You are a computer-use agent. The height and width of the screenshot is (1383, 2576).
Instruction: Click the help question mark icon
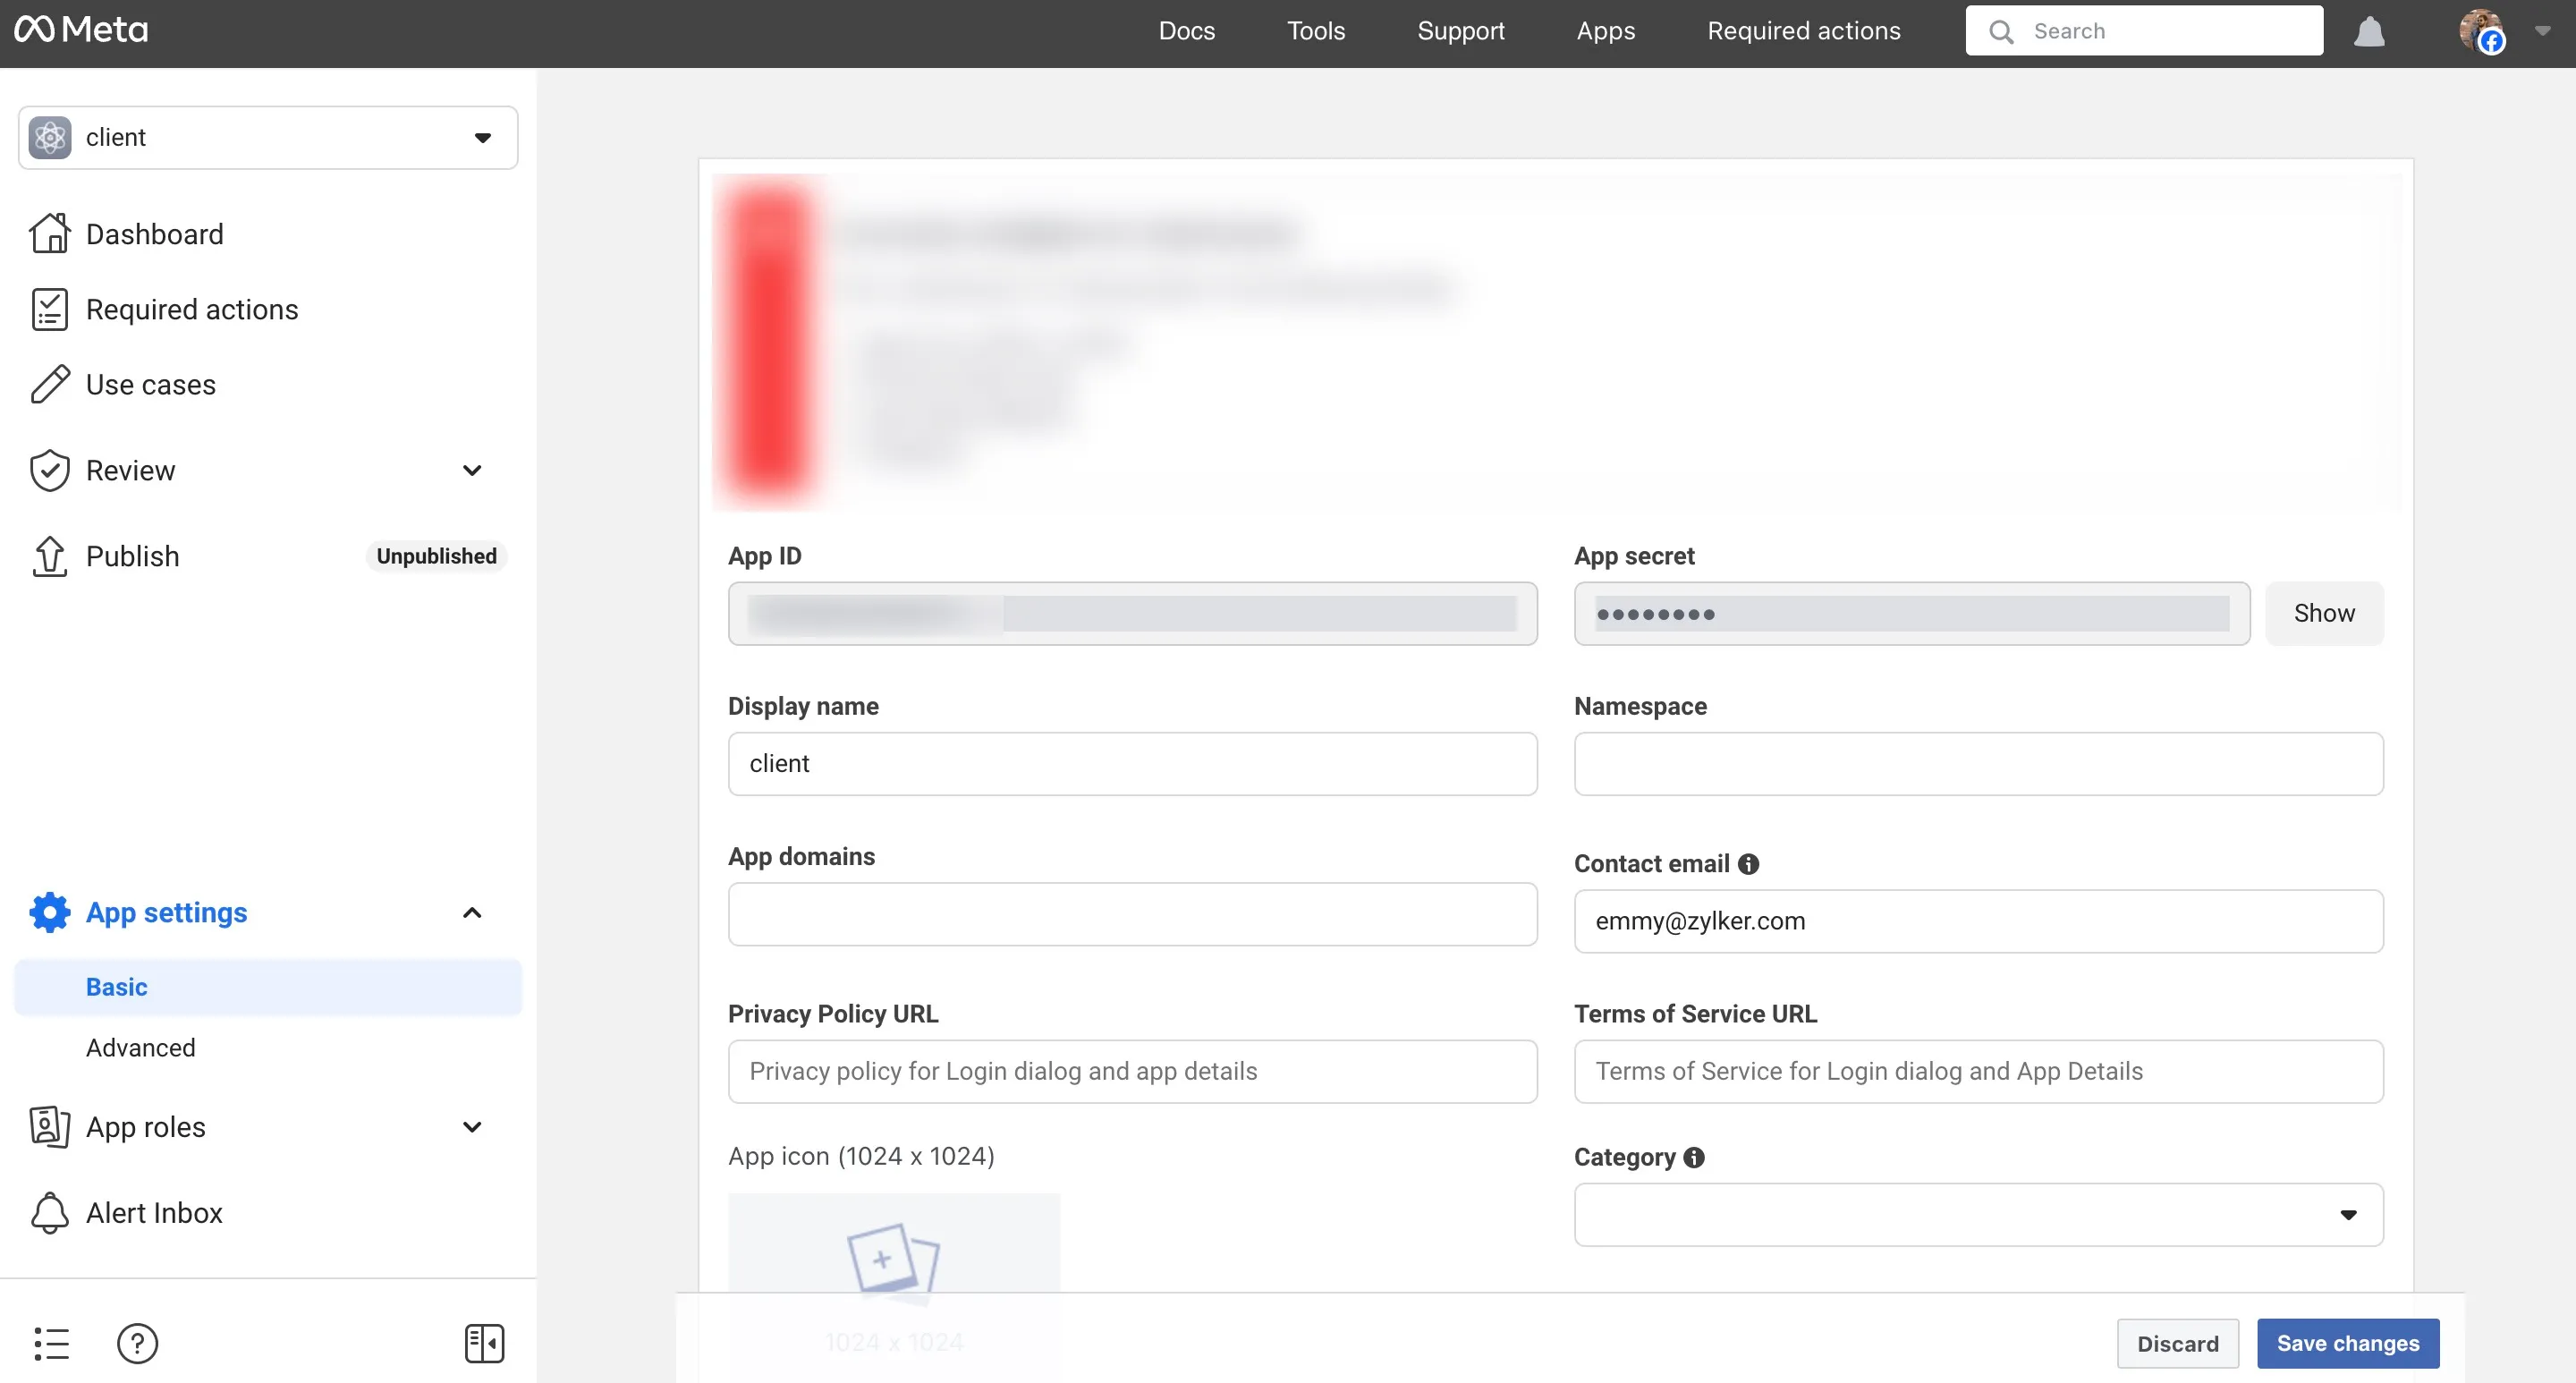click(x=137, y=1343)
